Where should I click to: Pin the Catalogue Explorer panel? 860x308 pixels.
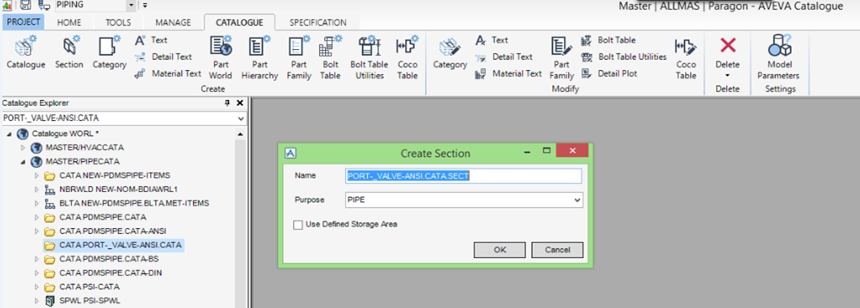click(228, 103)
